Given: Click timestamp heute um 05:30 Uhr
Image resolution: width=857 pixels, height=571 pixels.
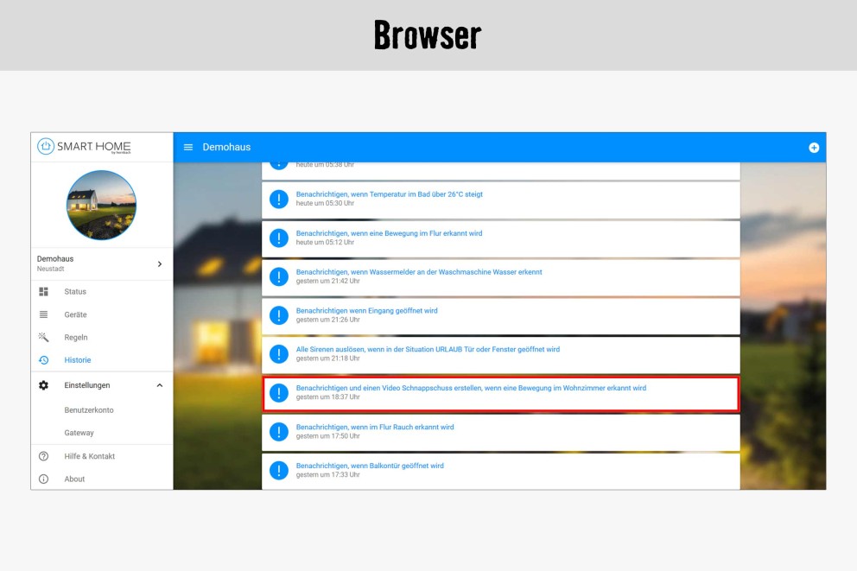Looking at the screenshot, I should (325, 203).
